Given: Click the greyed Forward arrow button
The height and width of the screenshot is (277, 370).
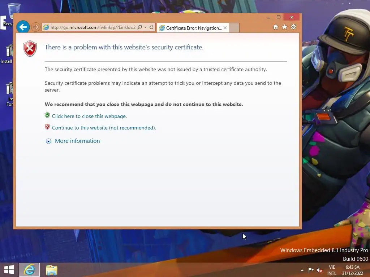Looking at the screenshot, I should click(36, 27).
